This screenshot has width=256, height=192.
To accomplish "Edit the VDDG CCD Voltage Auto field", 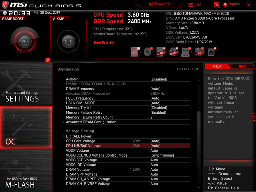I will (154, 160).
